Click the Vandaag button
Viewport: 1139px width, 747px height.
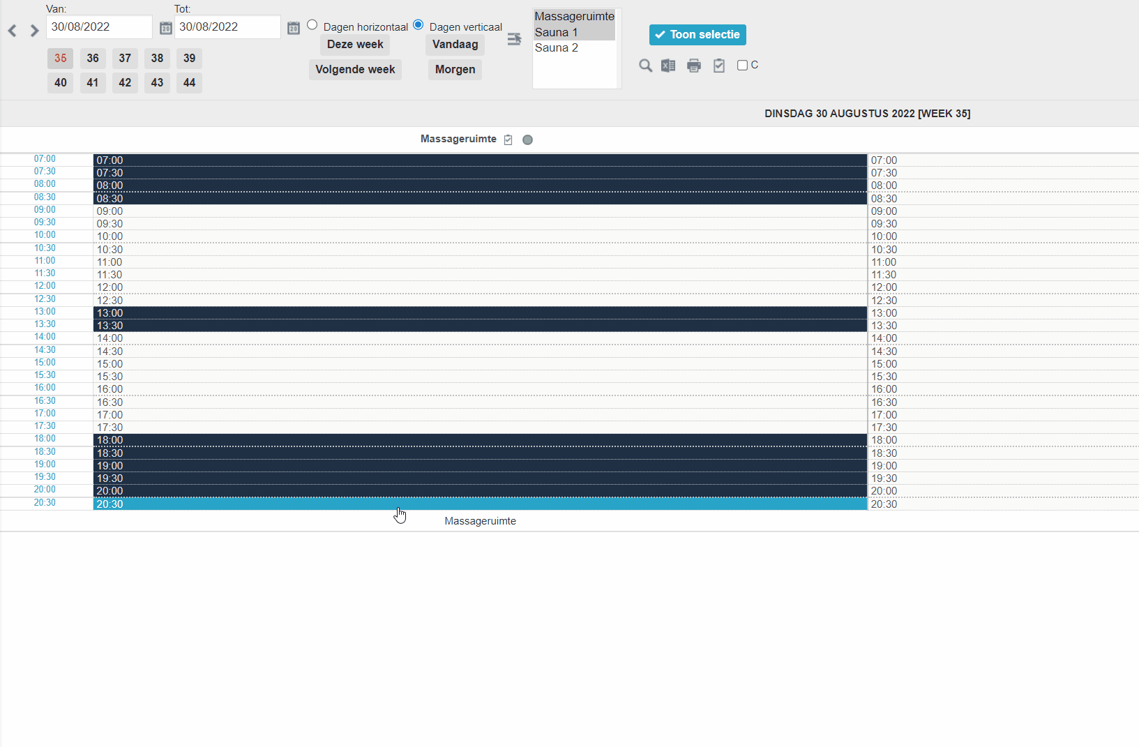click(455, 44)
